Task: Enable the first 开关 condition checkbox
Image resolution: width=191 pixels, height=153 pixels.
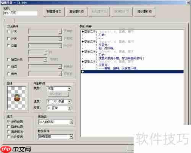Action: click(8, 31)
